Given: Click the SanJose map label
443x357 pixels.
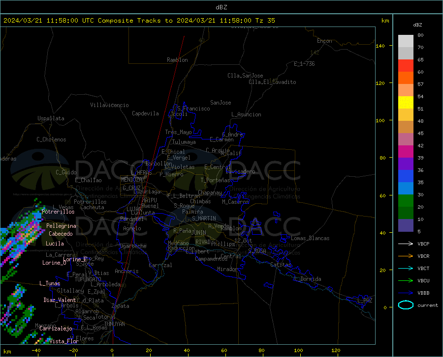Looking at the screenshot, I should (221, 103).
